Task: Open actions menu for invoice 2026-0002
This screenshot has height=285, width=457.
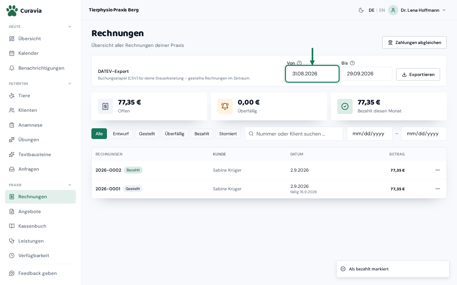Action: (x=438, y=170)
